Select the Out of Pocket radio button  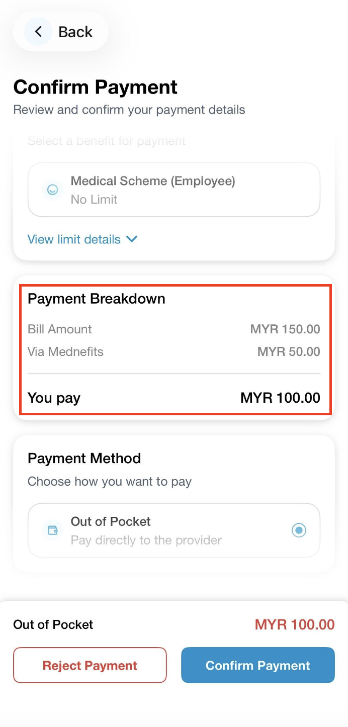[299, 530]
